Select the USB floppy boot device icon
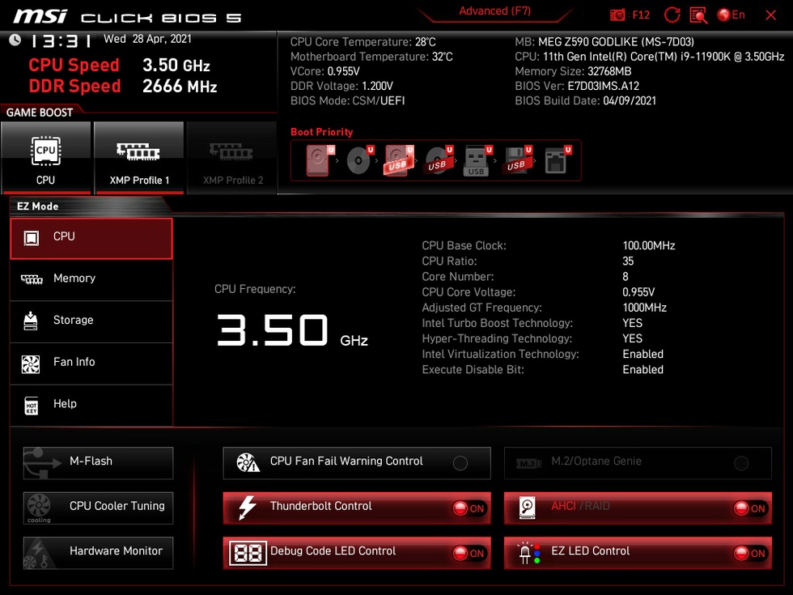Image resolution: width=793 pixels, height=595 pixels. click(x=517, y=160)
